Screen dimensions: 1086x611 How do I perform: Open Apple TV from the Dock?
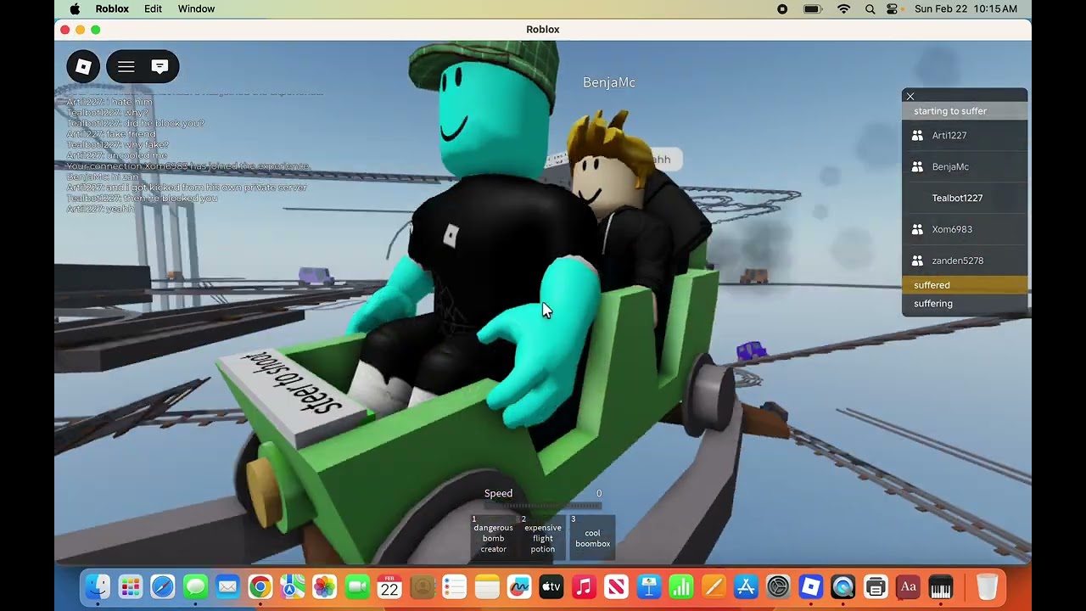pyautogui.click(x=551, y=586)
